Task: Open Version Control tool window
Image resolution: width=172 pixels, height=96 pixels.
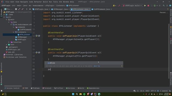Action: (x=12, y=88)
